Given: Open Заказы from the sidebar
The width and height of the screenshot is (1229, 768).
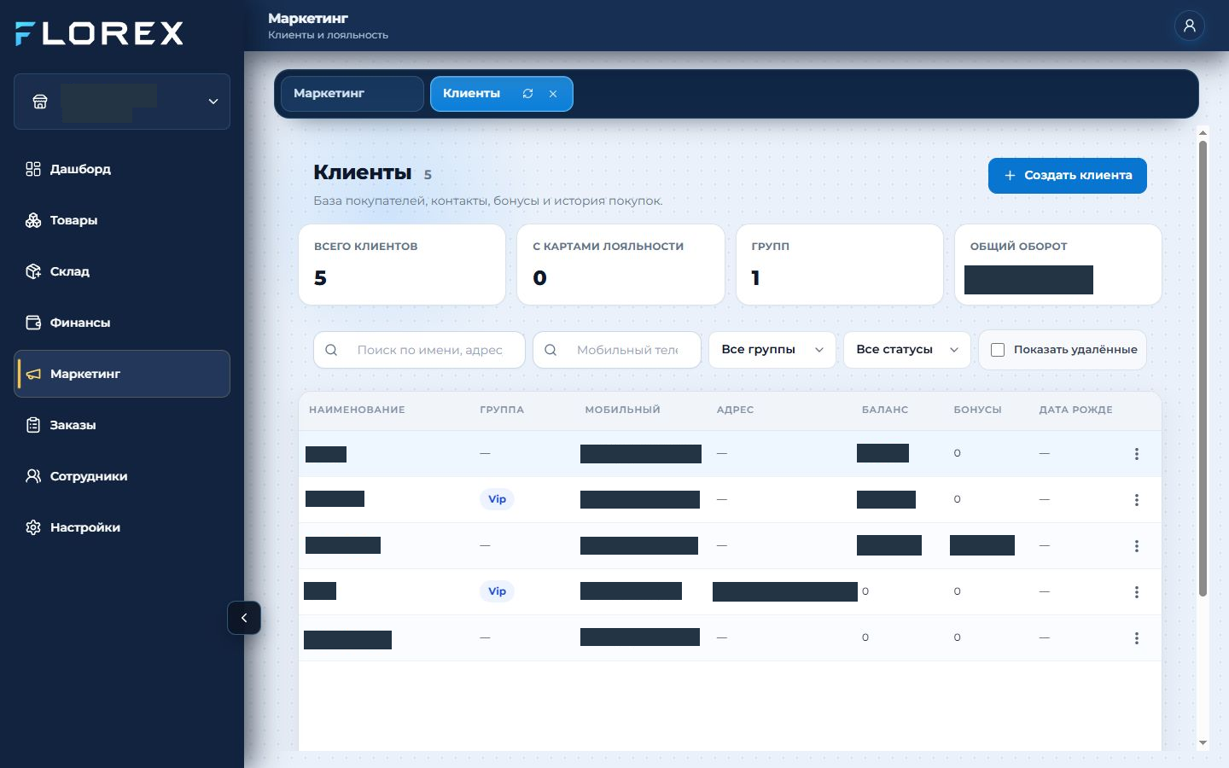Looking at the screenshot, I should pos(122,425).
